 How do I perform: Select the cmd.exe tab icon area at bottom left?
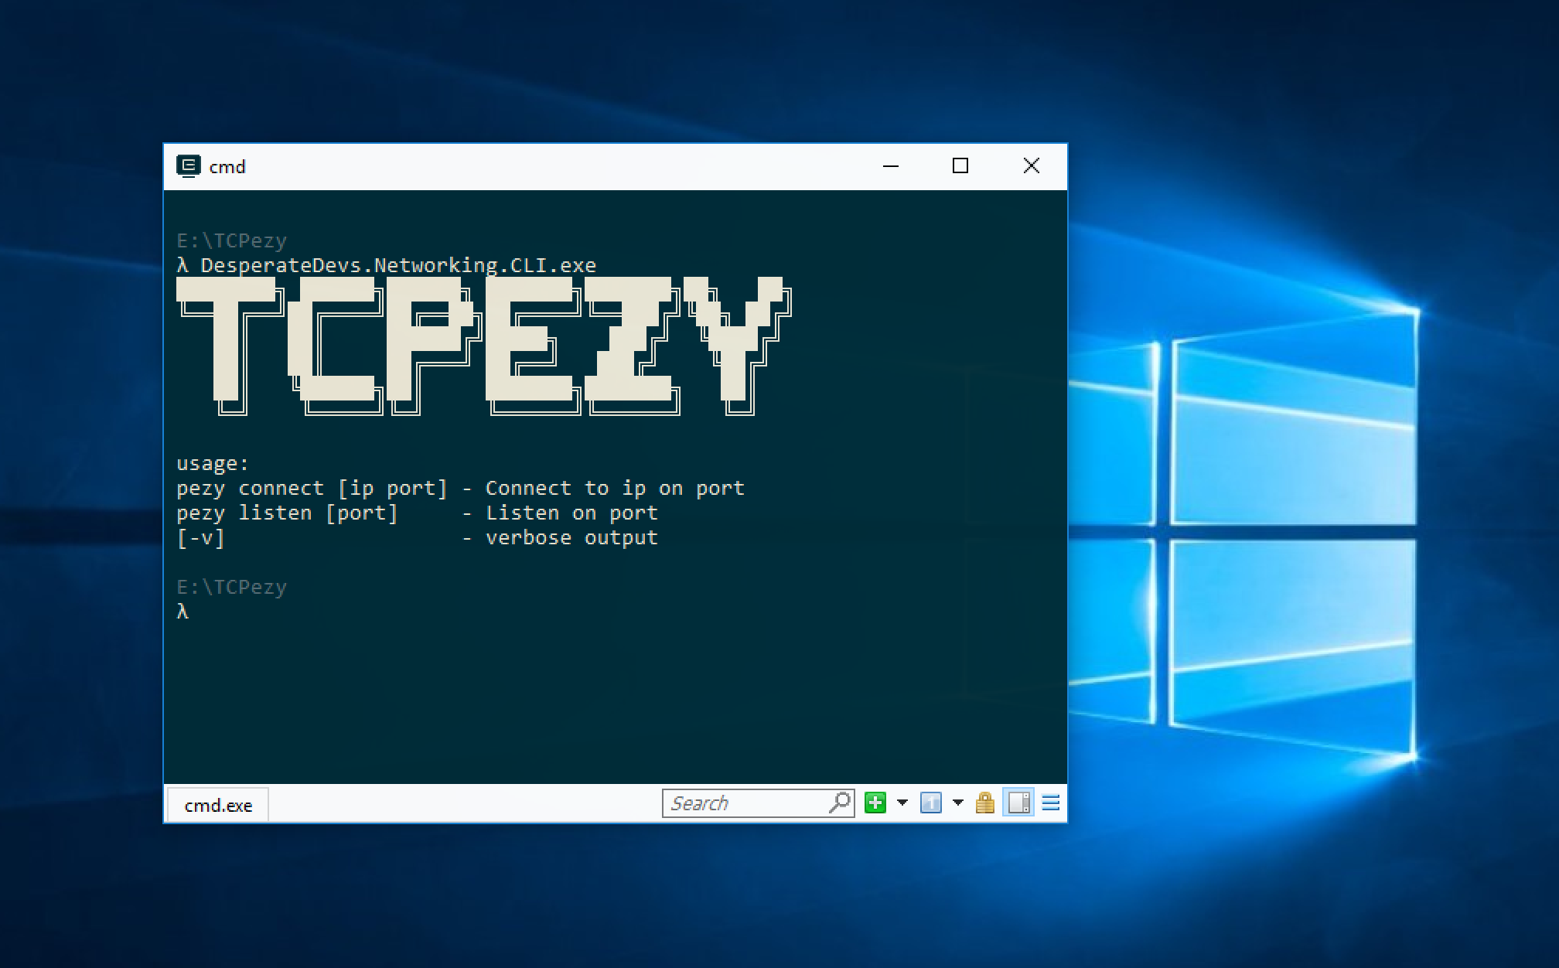pos(219,805)
